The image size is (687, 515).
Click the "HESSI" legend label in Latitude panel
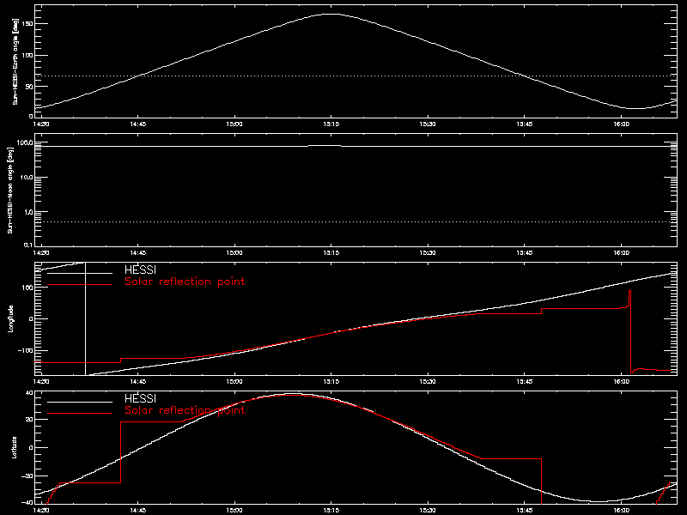(x=140, y=398)
